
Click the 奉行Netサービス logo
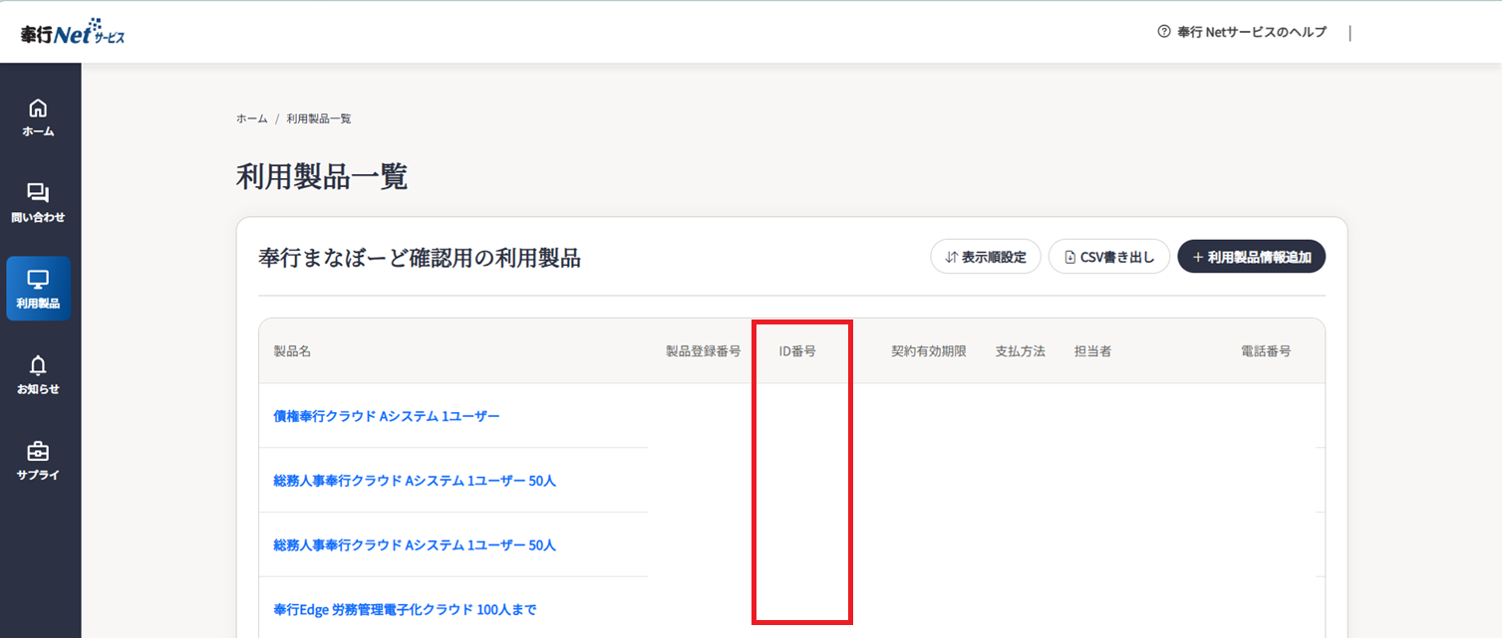[73, 32]
